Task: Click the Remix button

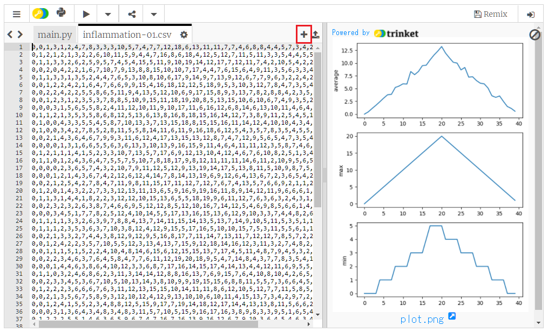Action: [490, 14]
